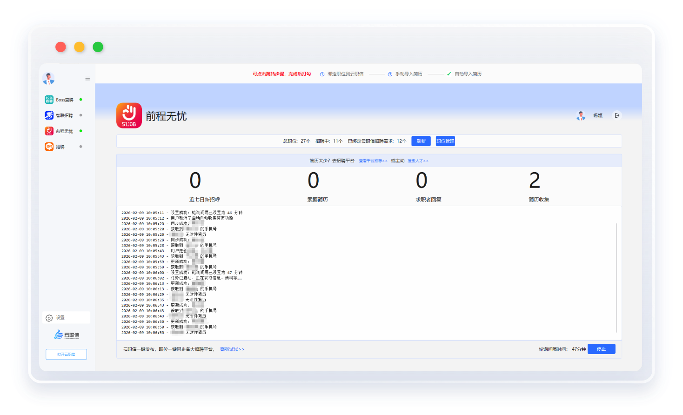Click the log panel vertical scrollbar

pyautogui.click(x=616, y=277)
